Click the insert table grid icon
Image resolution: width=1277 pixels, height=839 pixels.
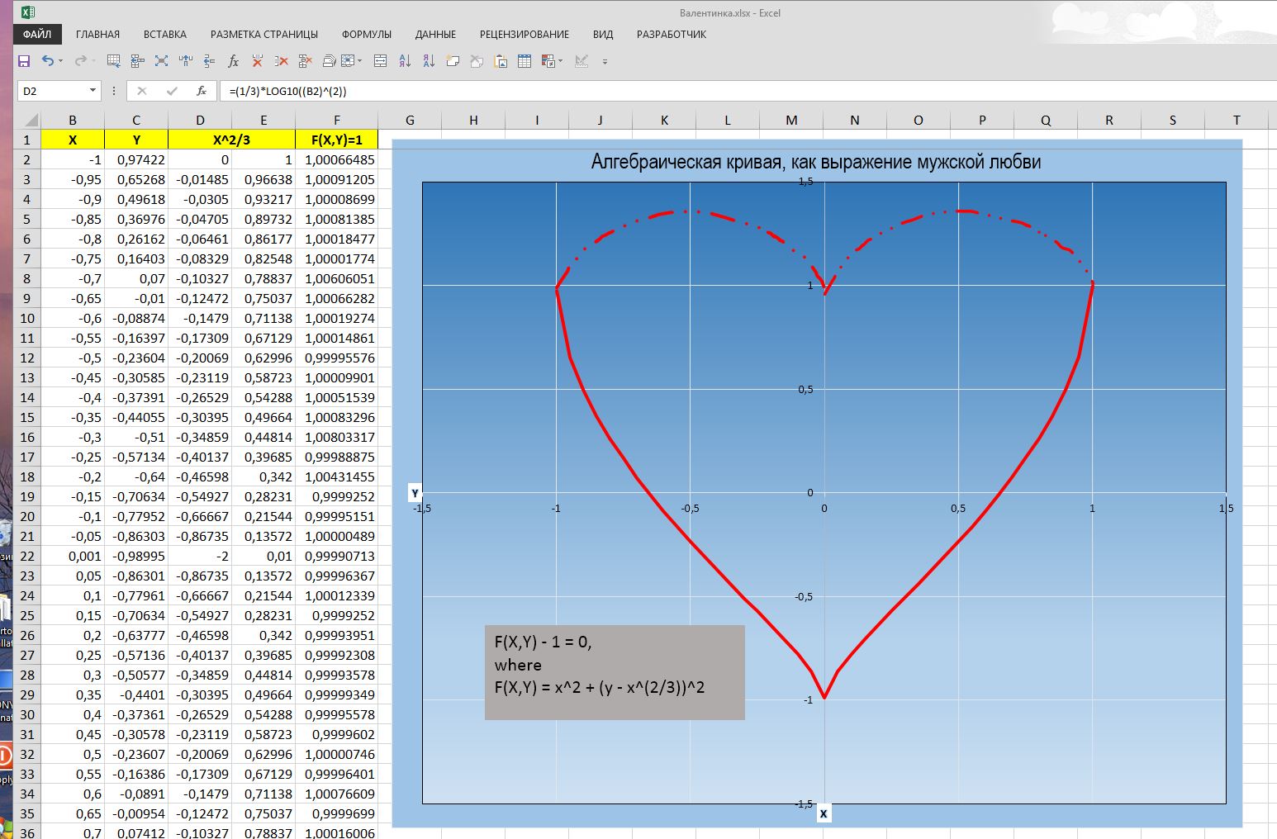click(524, 61)
